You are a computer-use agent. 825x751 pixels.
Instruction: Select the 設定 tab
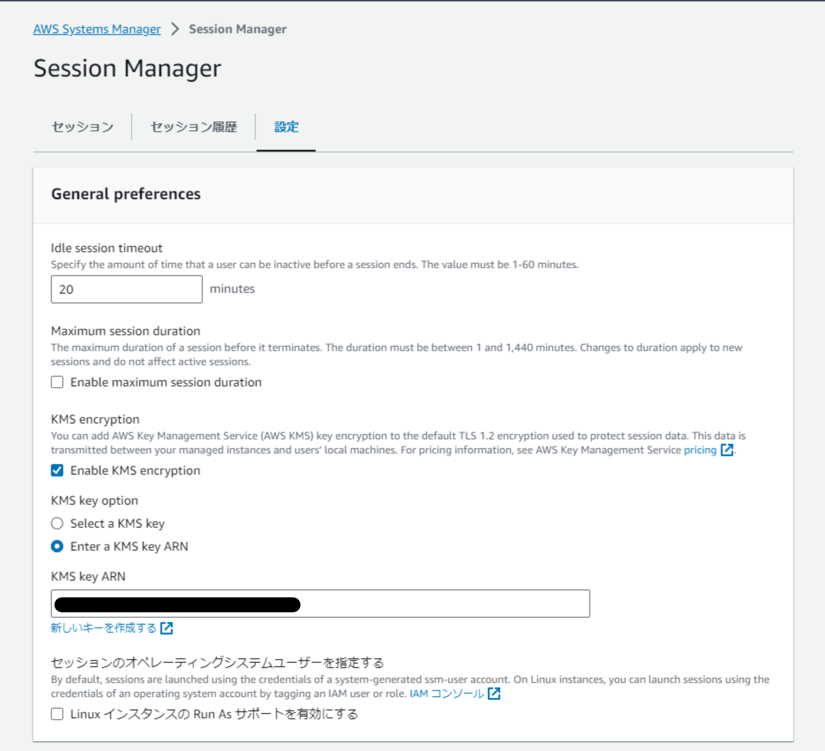point(286,127)
